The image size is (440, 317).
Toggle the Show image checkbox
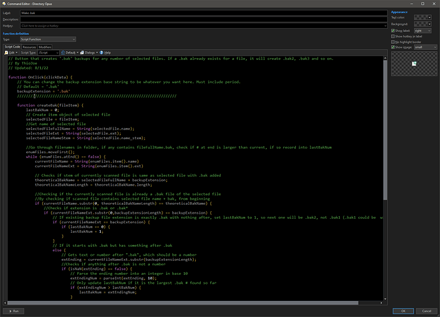[393, 47]
